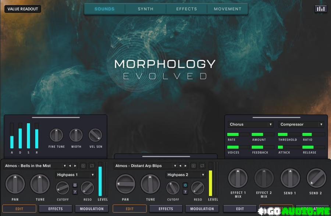This screenshot has width=331, height=216.
Task: Open the mixer bars icon top-right
Action: click(321, 9)
